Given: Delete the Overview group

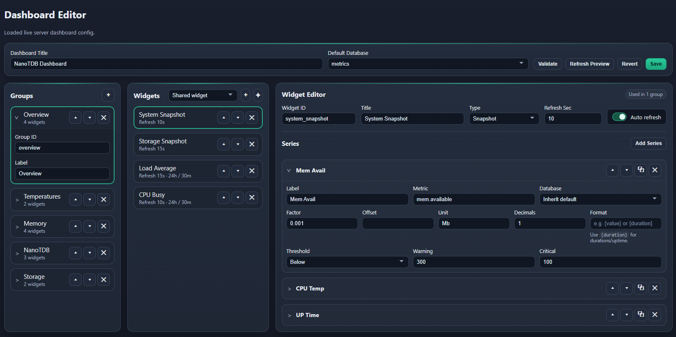Looking at the screenshot, I should pyautogui.click(x=104, y=118).
